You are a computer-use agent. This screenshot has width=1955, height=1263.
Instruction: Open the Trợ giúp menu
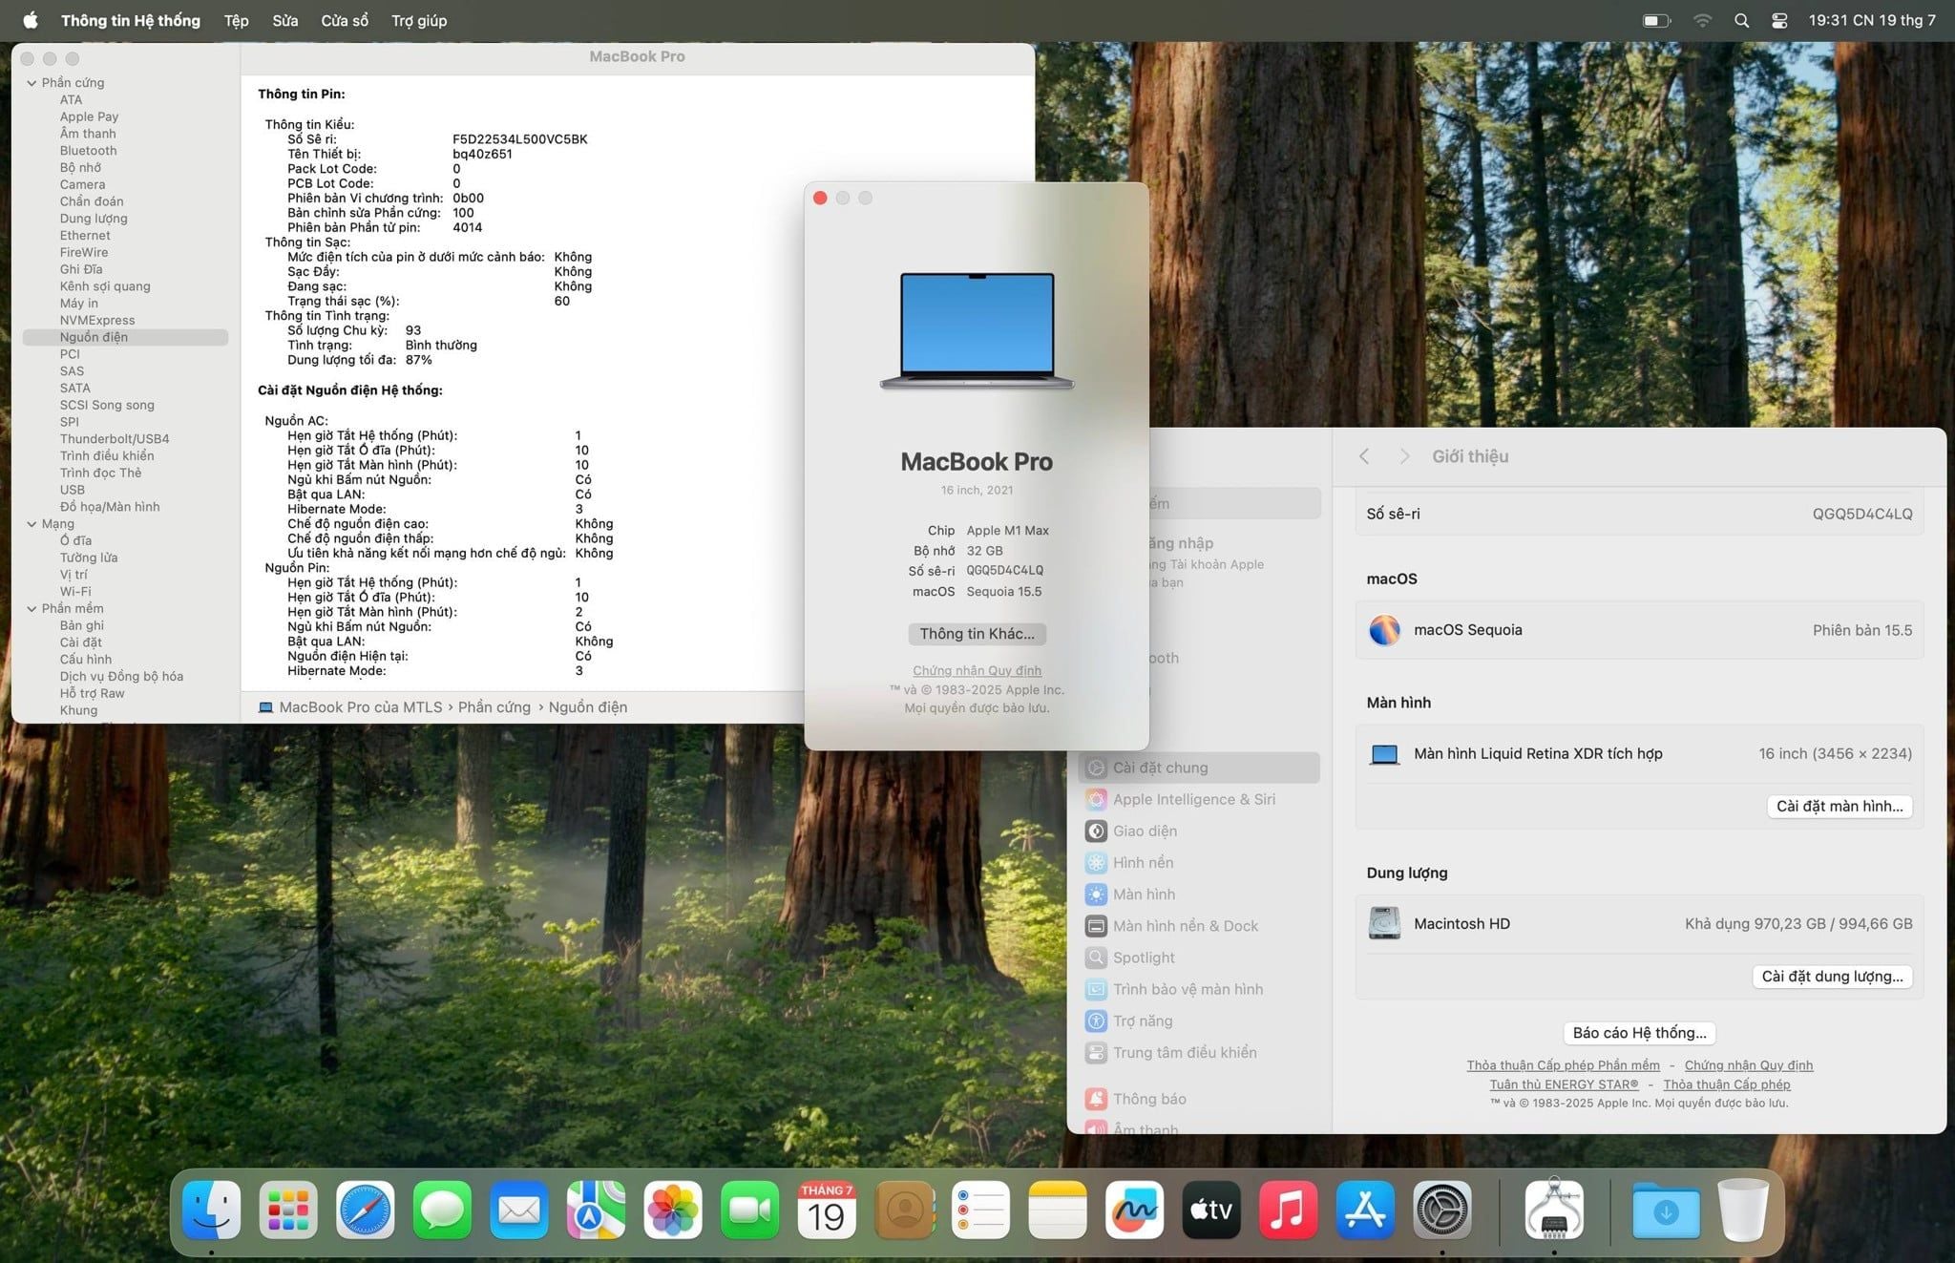[419, 20]
